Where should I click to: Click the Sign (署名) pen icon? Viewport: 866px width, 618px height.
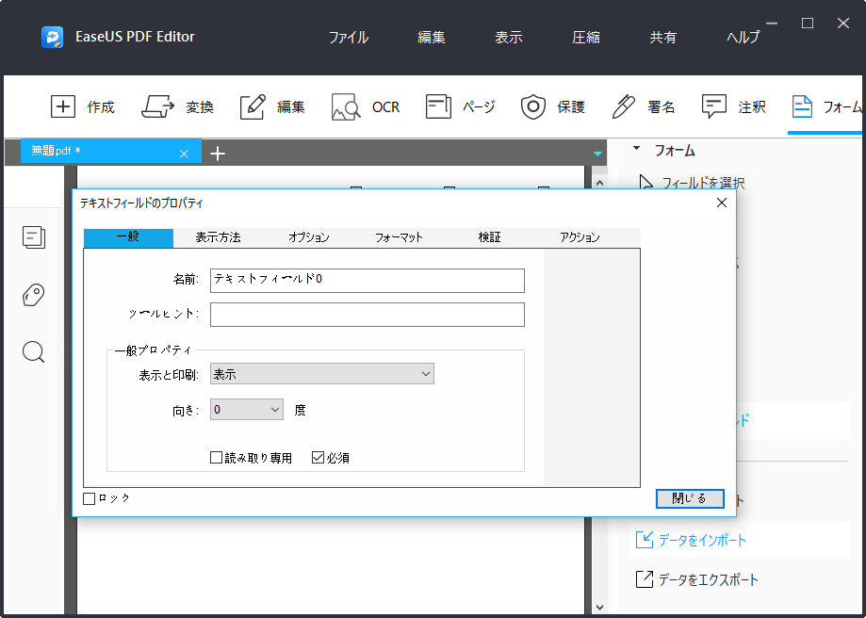pyautogui.click(x=624, y=106)
